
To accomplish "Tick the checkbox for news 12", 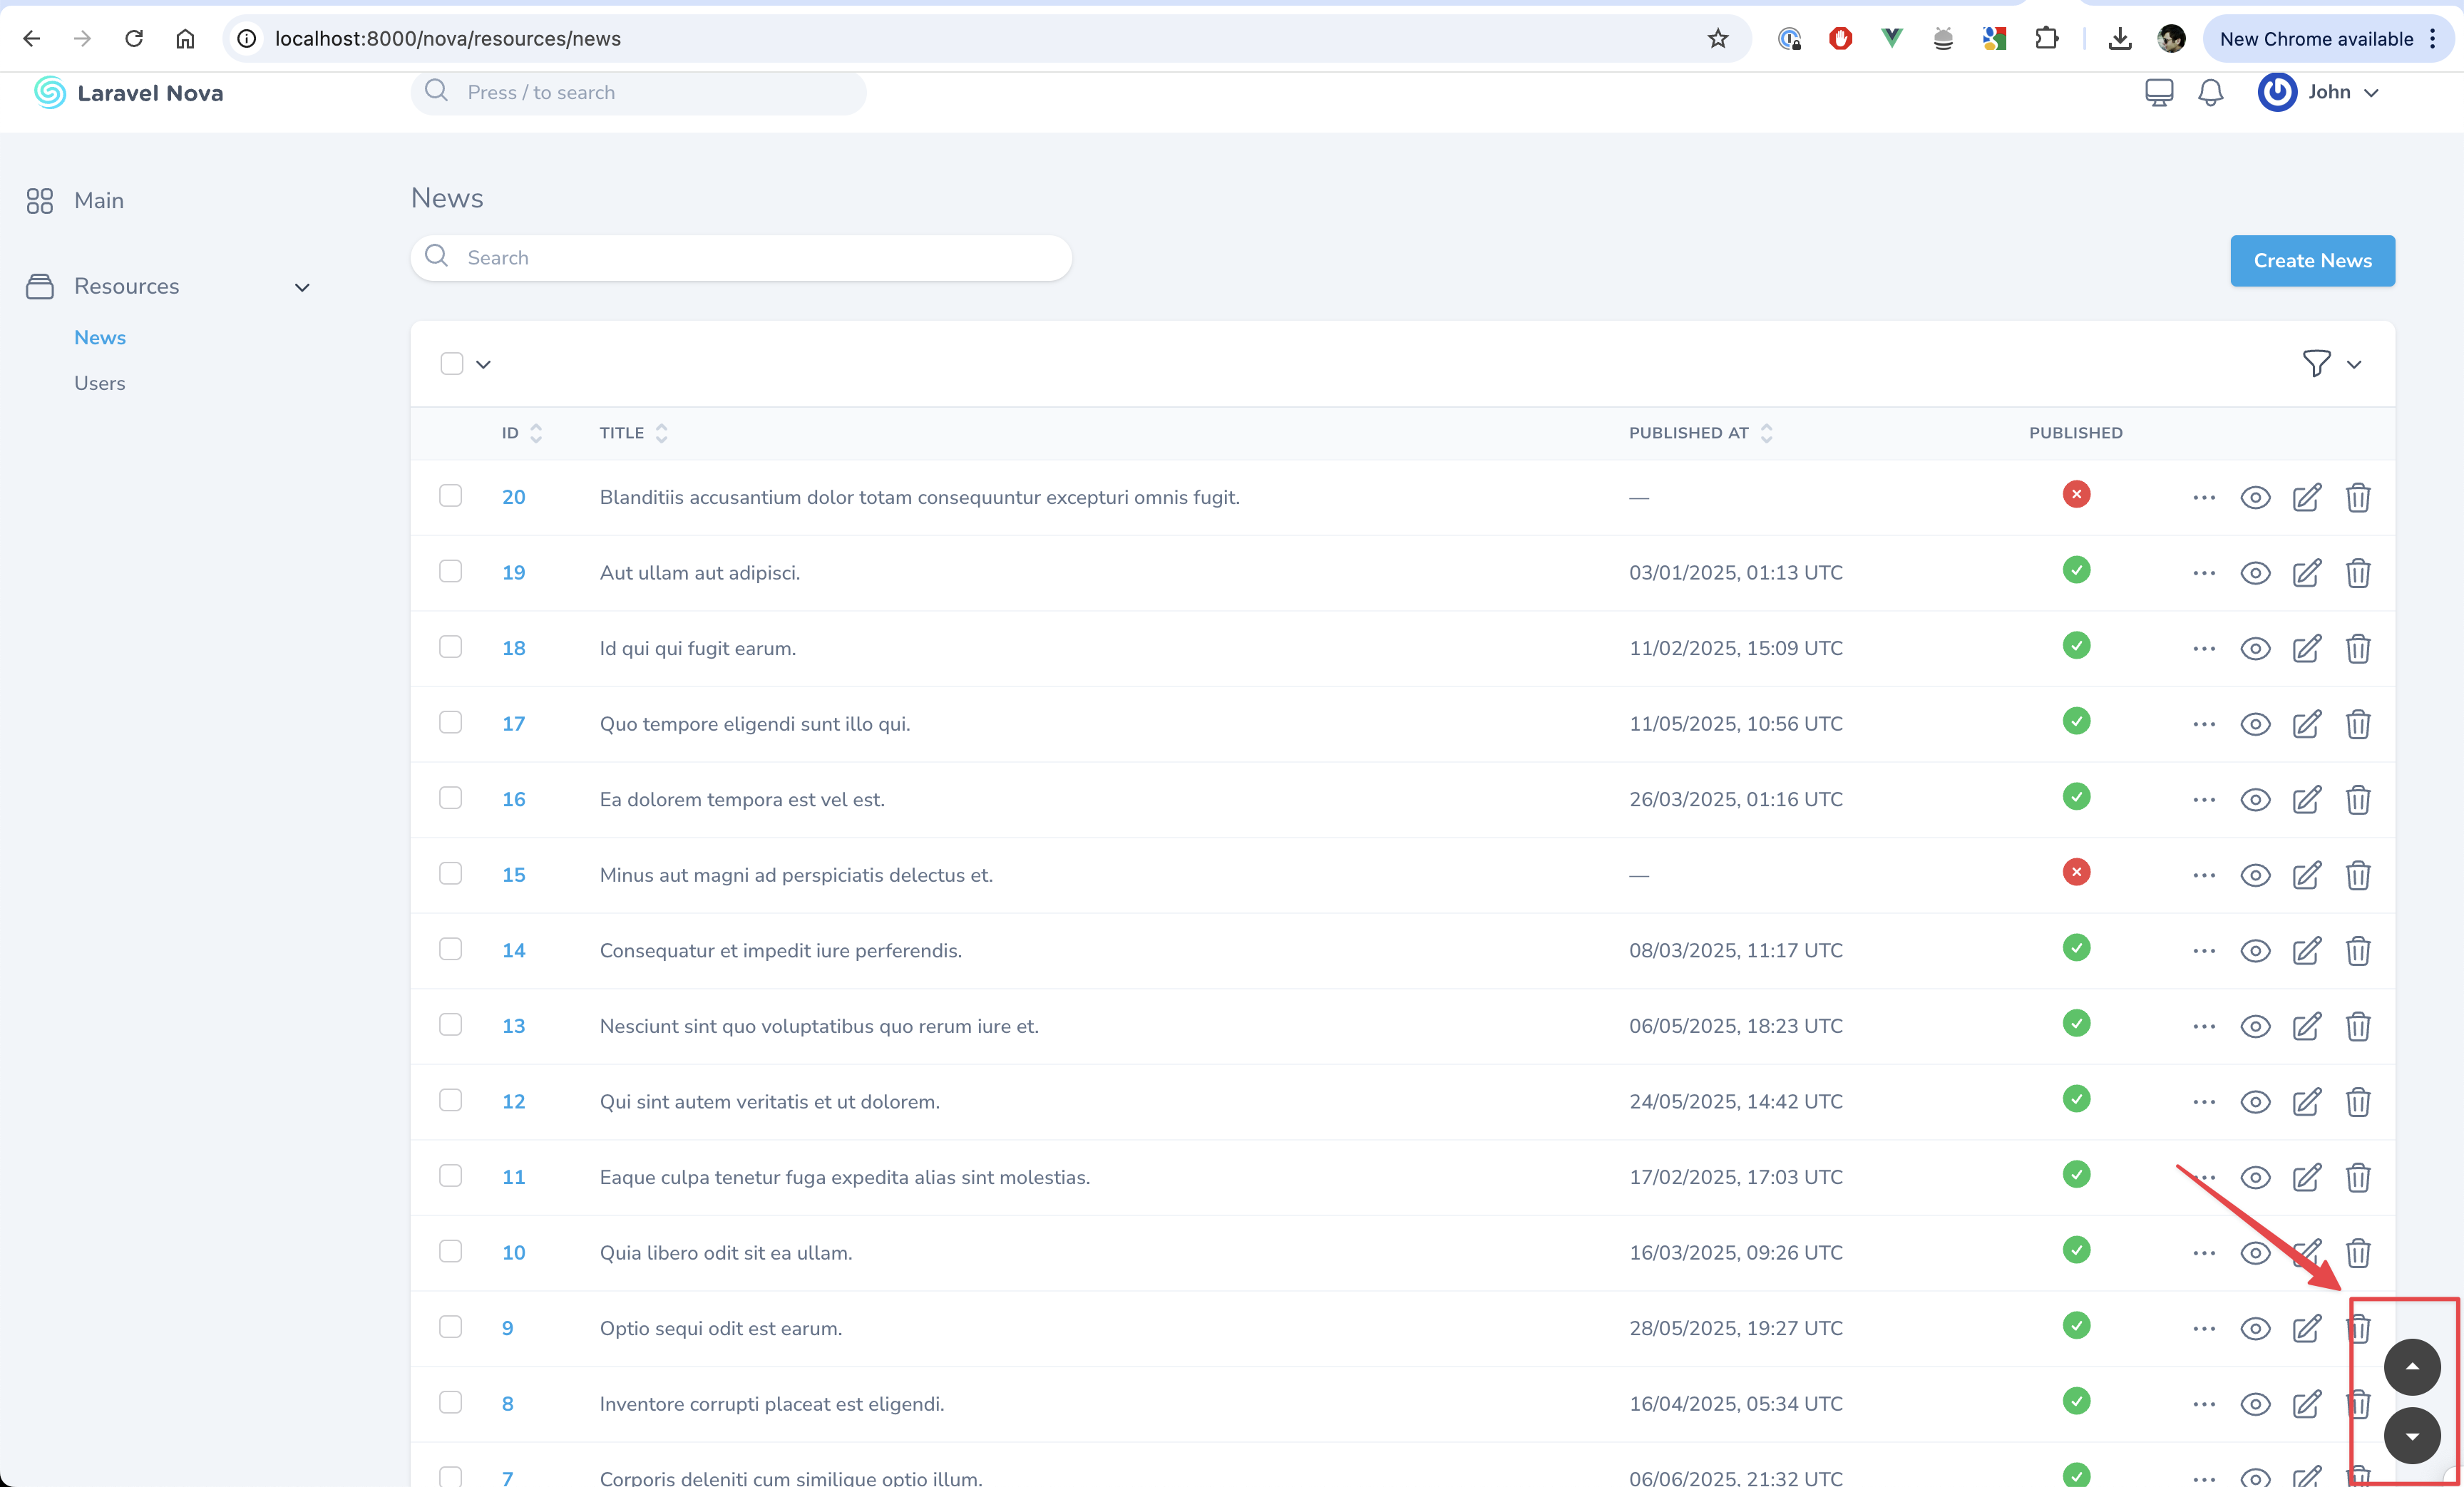I will (x=451, y=1100).
